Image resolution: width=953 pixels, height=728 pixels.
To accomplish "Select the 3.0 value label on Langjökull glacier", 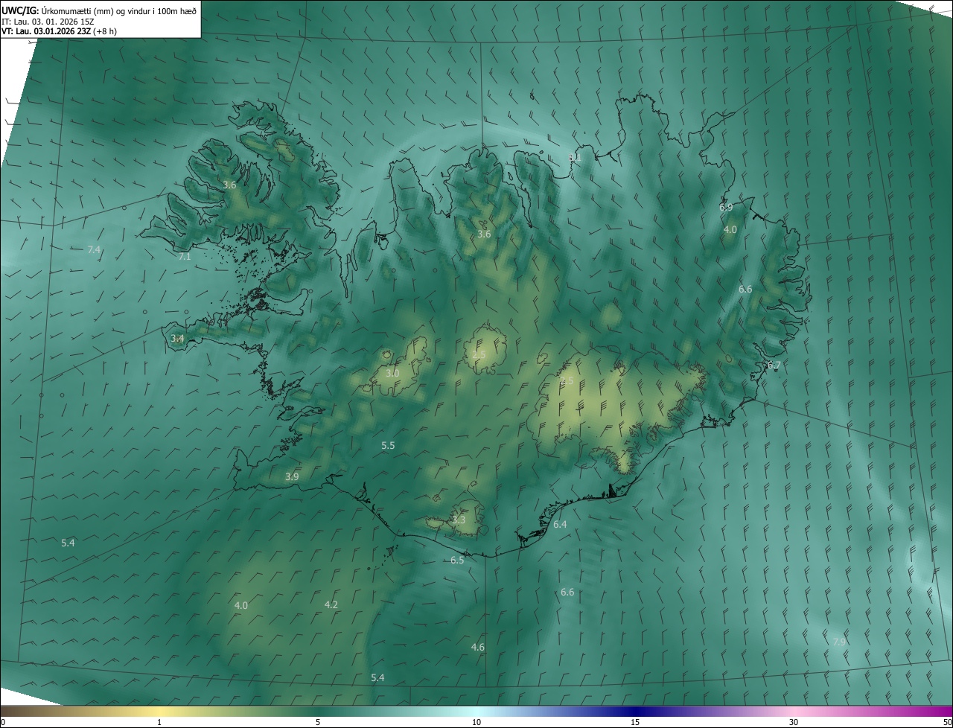I will tap(392, 374).
